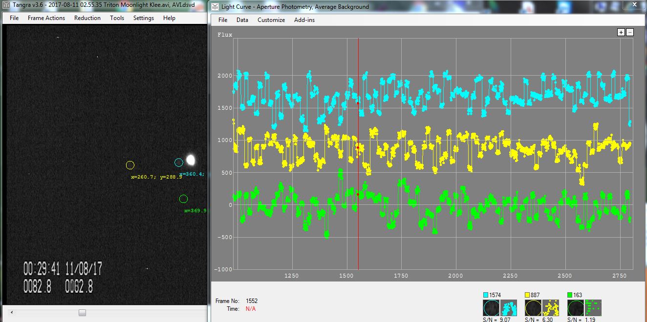Image resolution: width=647 pixels, height=322 pixels.
Task: Click the green pixel-map icon for target 163
Action: coord(593,308)
